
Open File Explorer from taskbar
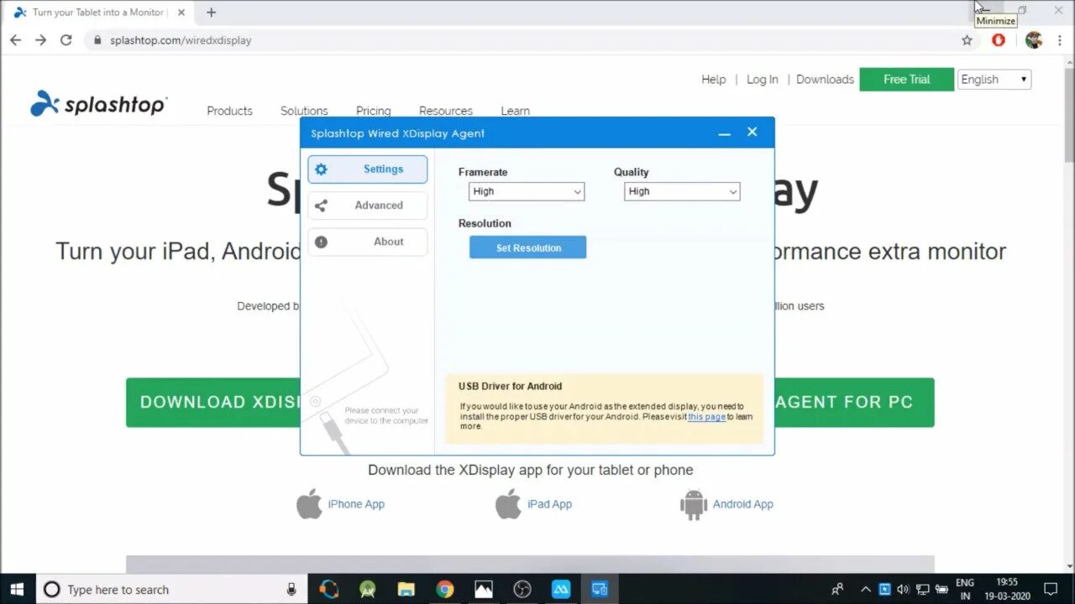click(x=406, y=589)
